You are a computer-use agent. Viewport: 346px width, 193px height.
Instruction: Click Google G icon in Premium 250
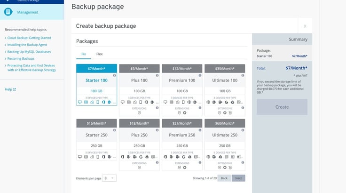(184, 157)
